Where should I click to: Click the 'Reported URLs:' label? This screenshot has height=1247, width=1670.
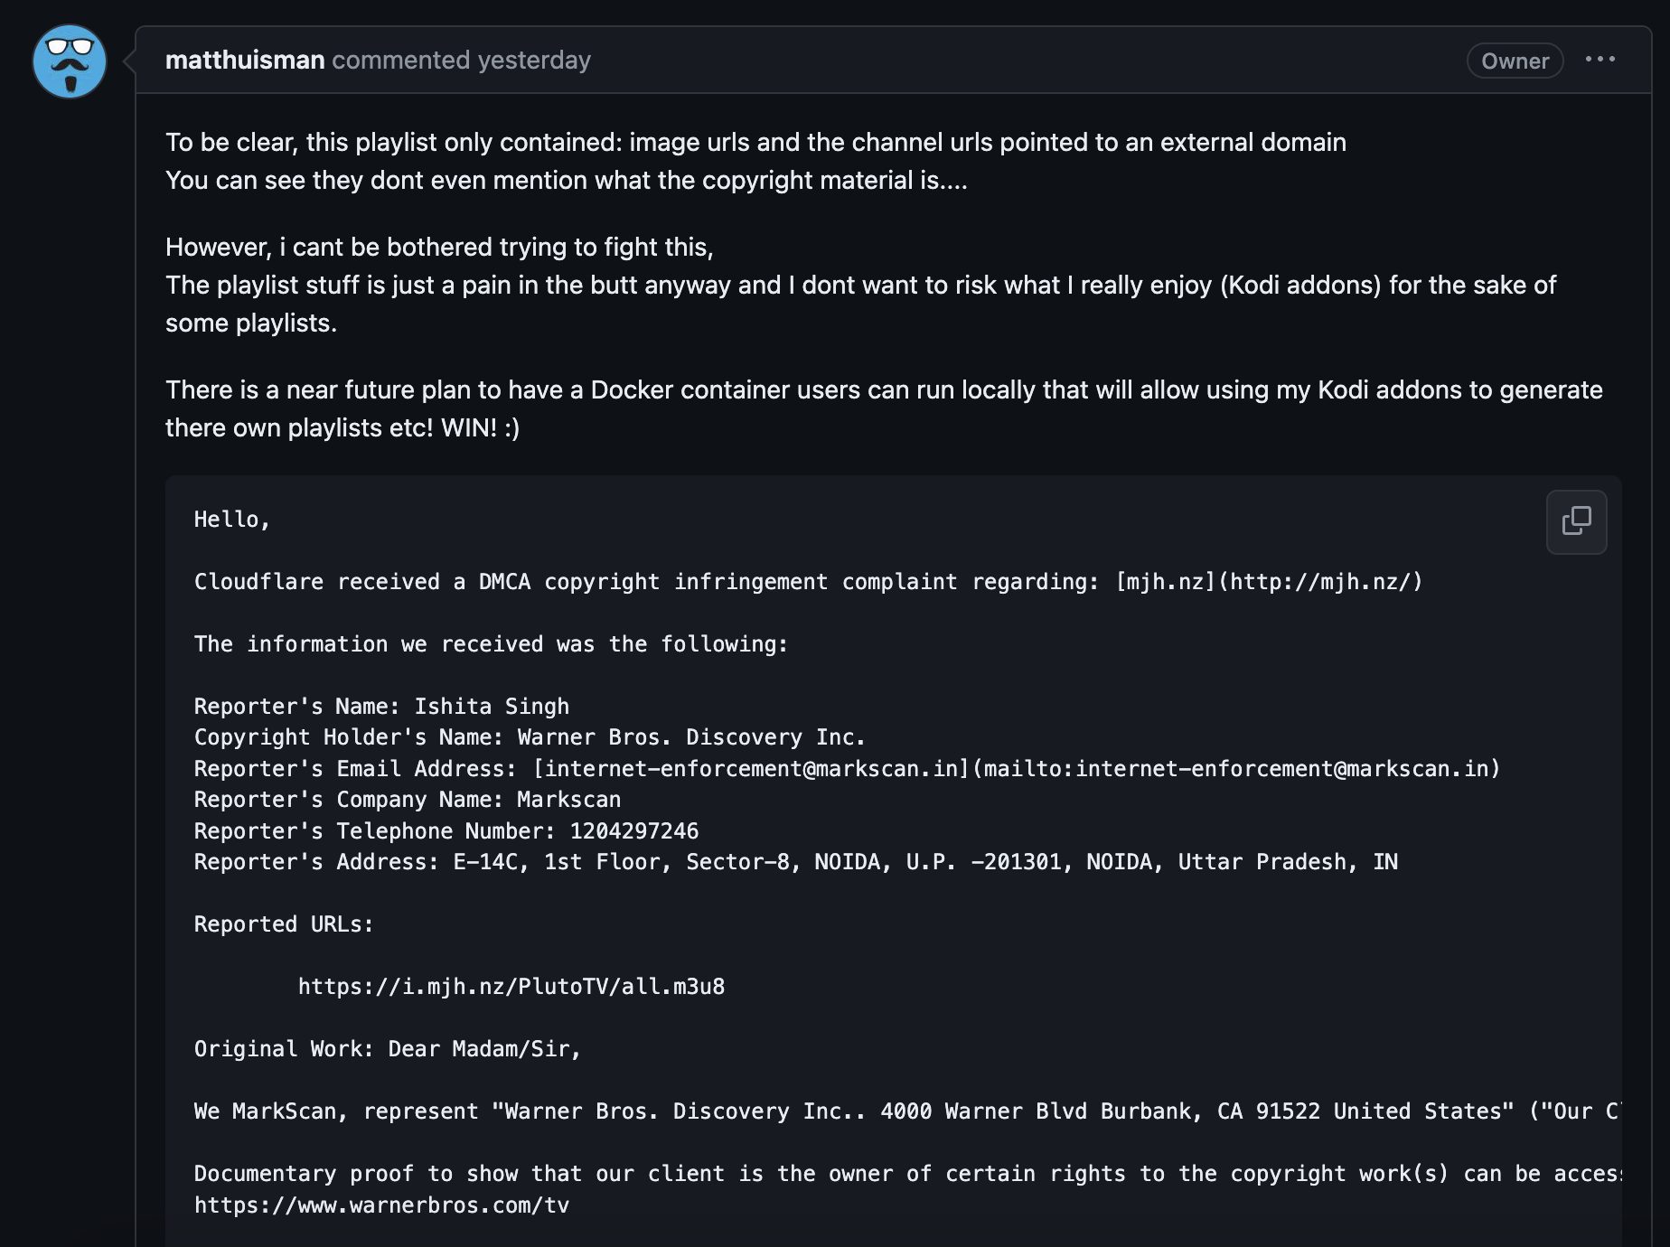[284, 924]
